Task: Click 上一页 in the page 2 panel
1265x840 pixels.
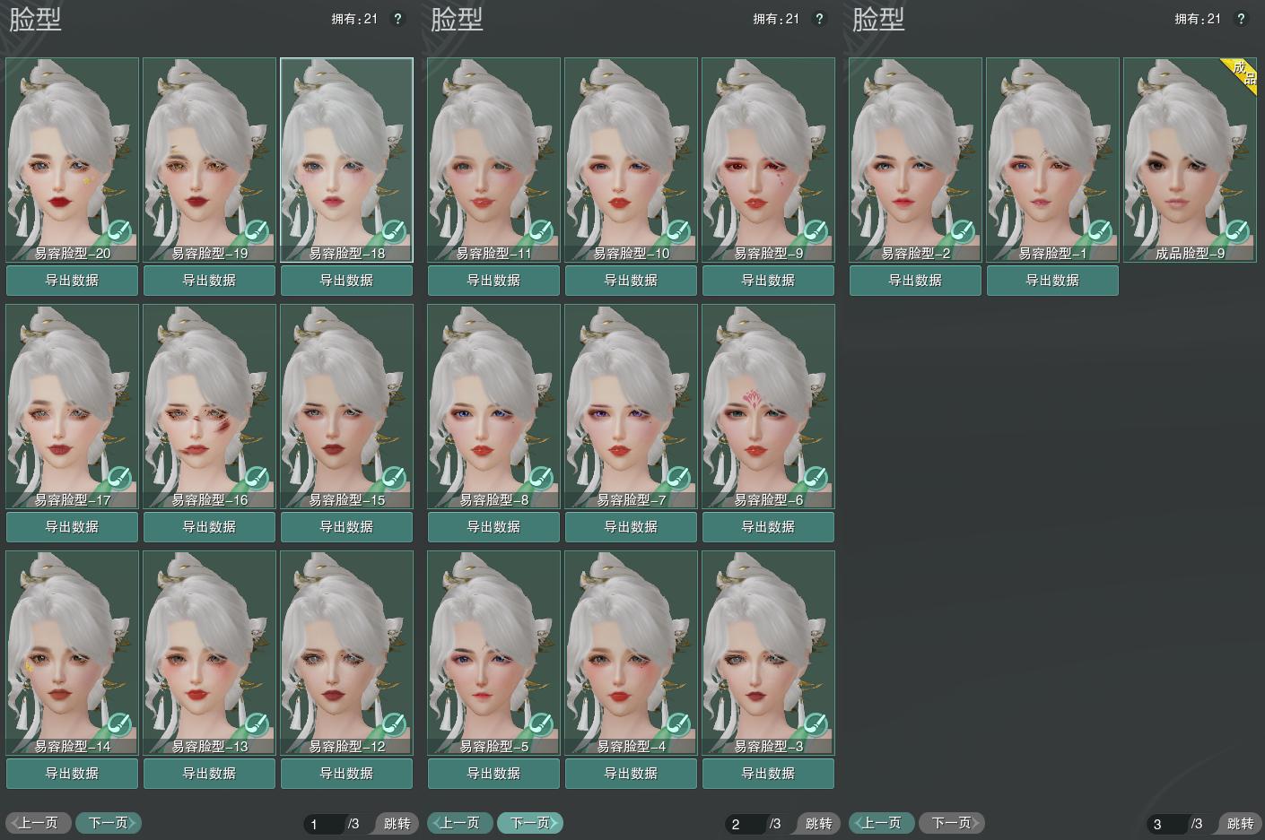Action: pos(460,823)
